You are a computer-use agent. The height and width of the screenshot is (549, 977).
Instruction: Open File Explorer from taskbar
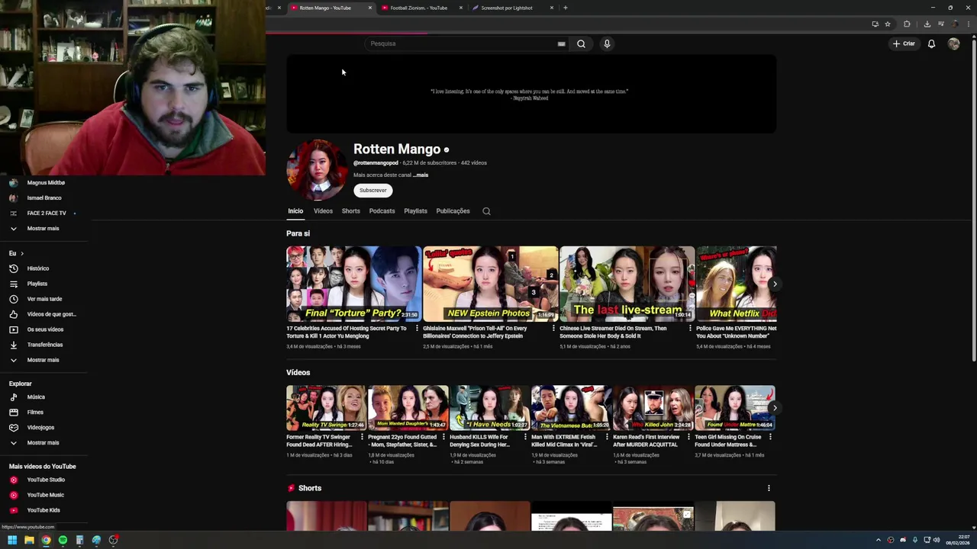point(29,540)
